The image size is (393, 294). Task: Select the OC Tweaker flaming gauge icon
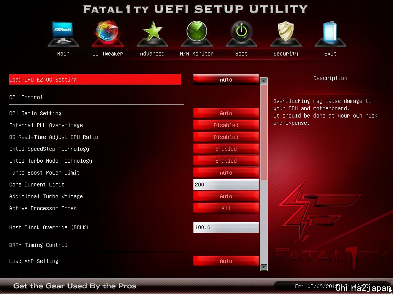[108, 34]
